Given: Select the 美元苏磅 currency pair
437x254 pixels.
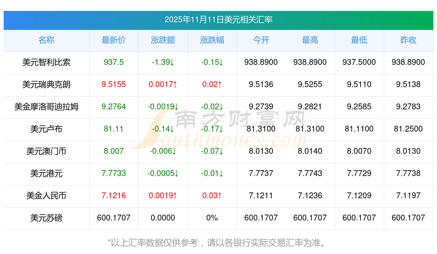Looking at the screenshot, I should click(46, 218).
